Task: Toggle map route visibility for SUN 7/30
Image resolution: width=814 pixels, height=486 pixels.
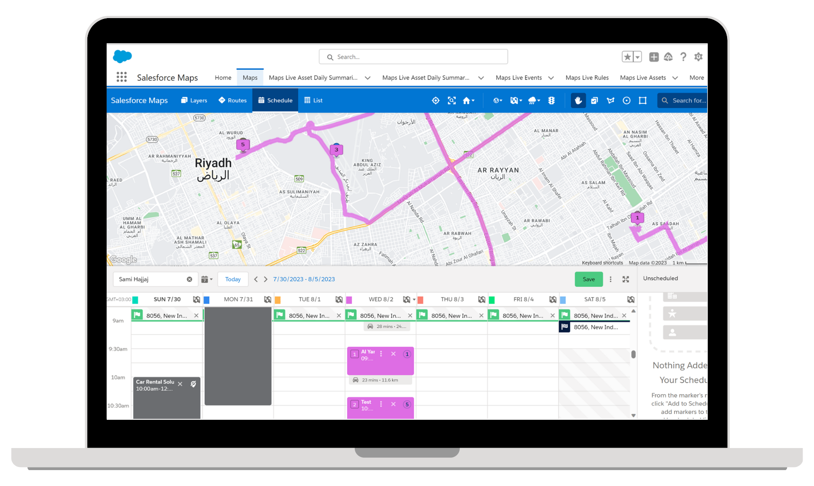Action: coord(196,300)
